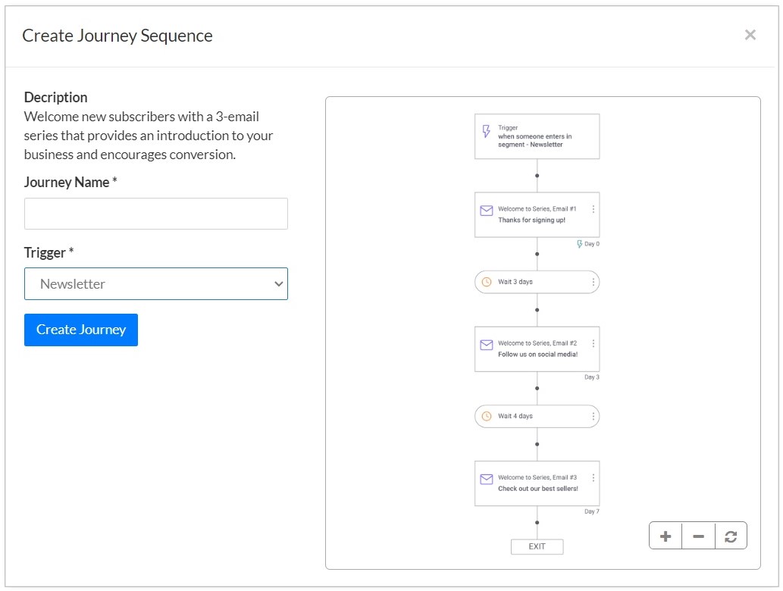Zoom in on the journey preview
Image resolution: width=783 pixels, height=591 pixels.
666,536
